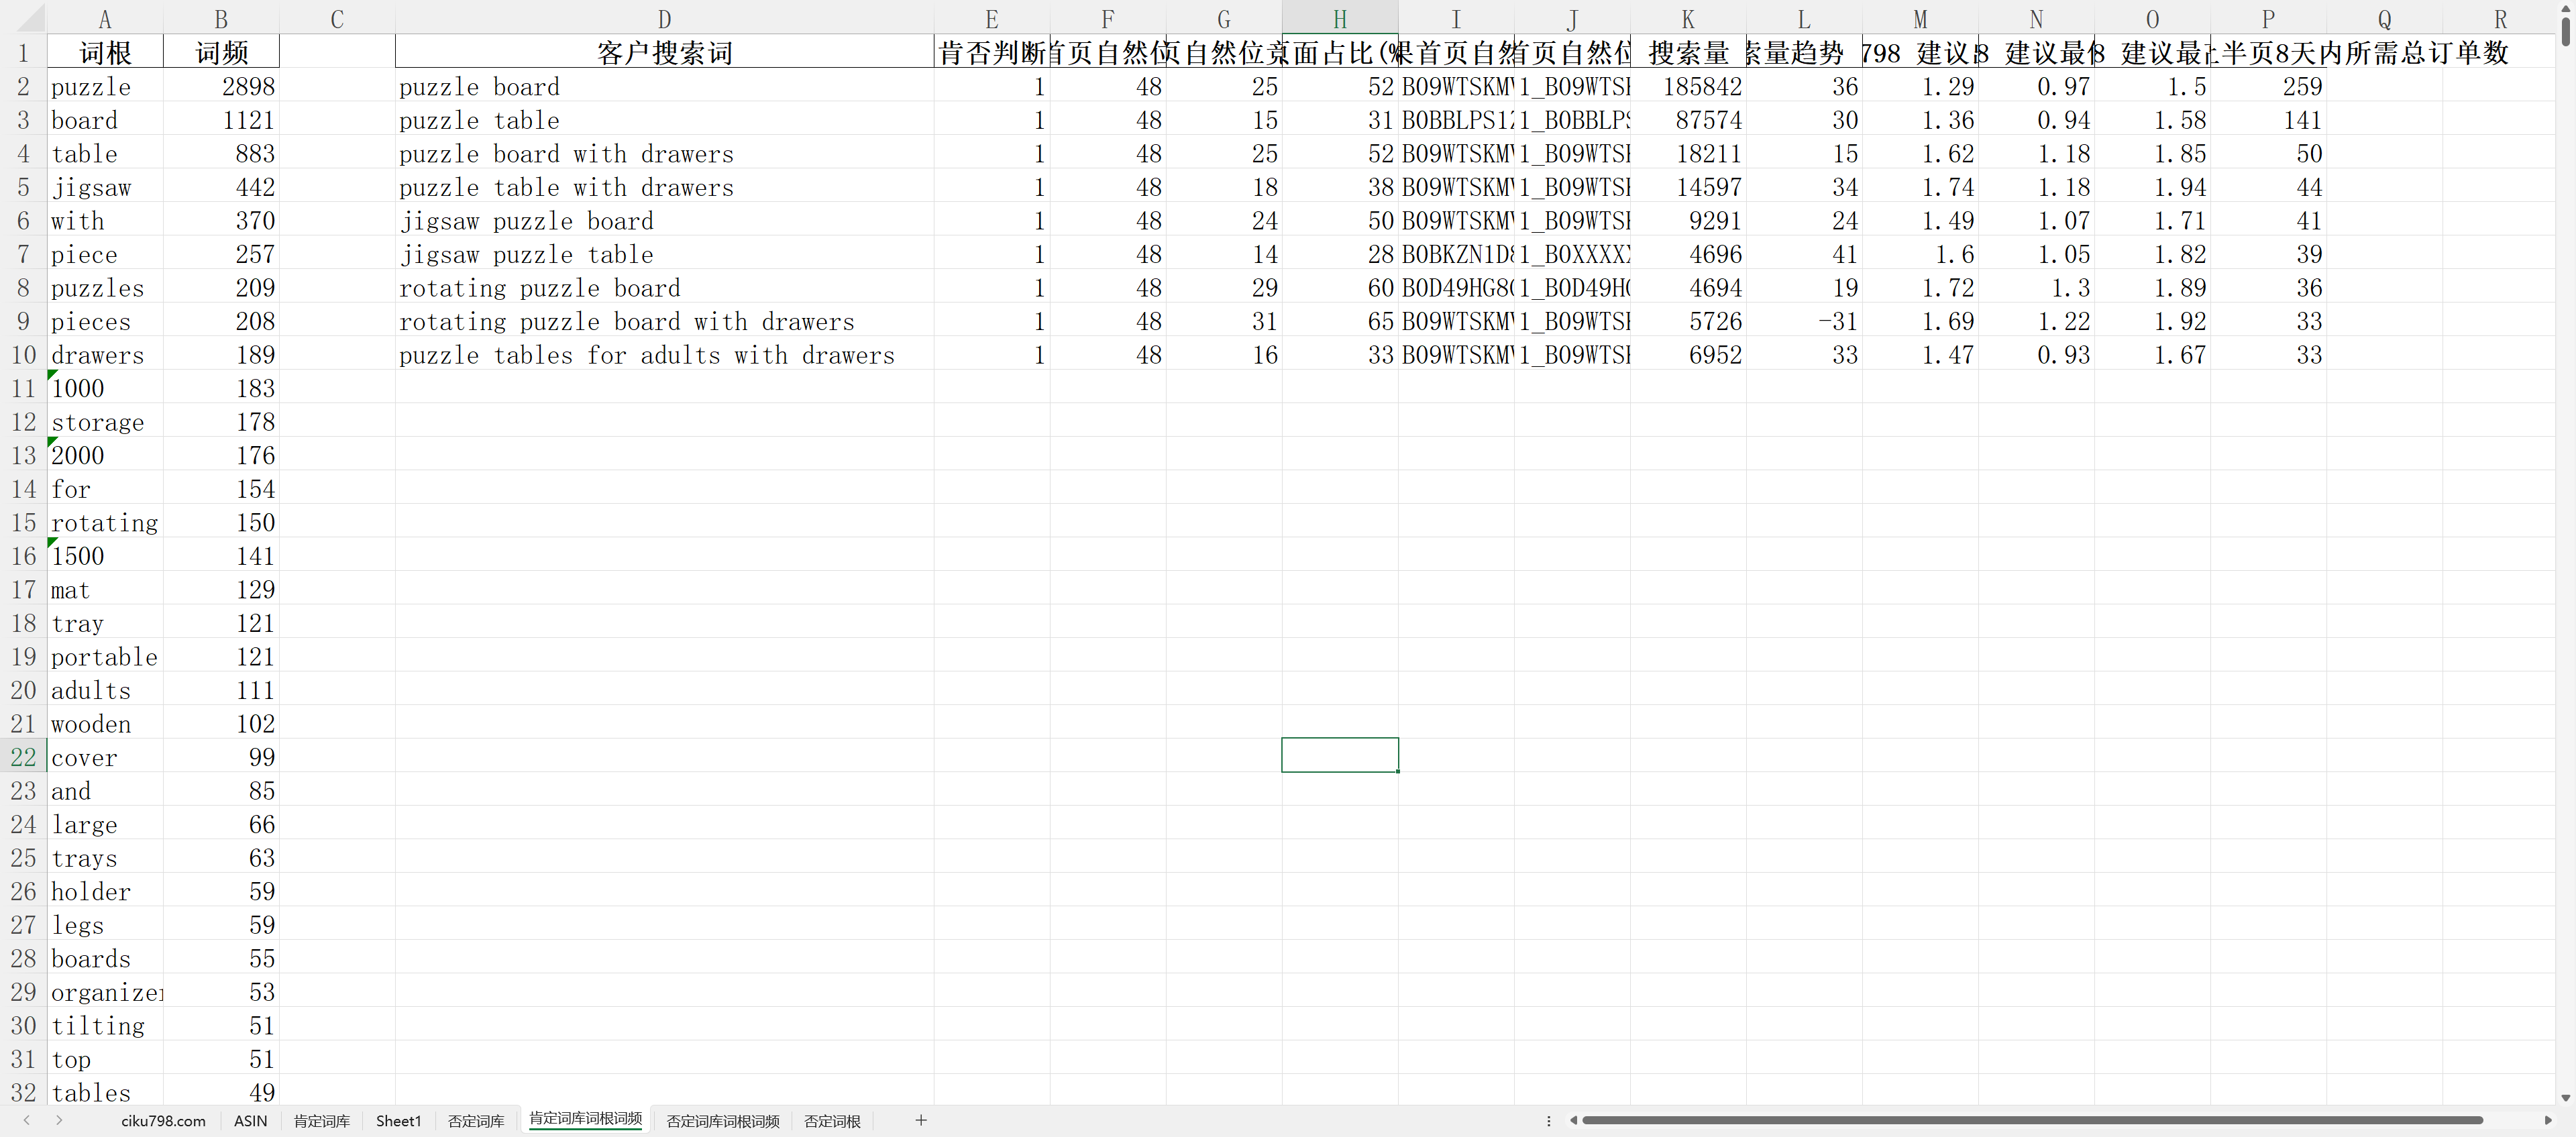Click the 客户搜索词 header cell
The width and height of the screenshot is (2576, 1137).
point(664,53)
